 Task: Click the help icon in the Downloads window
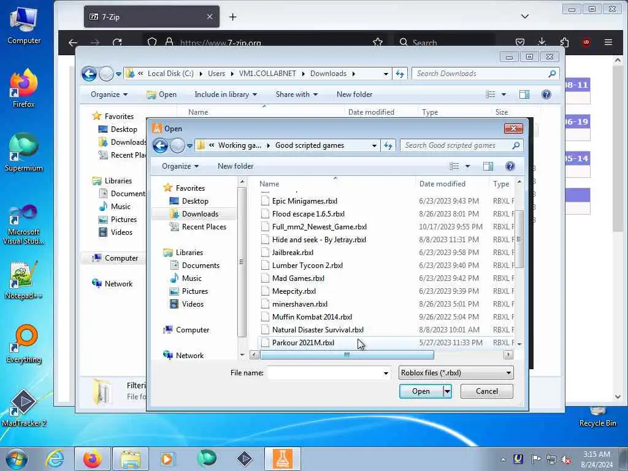(x=546, y=94)
